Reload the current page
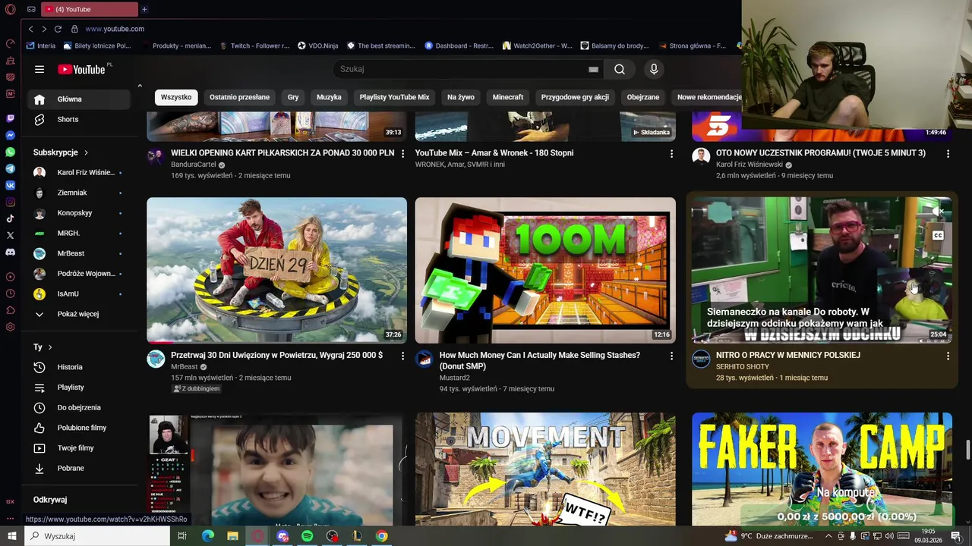The height and width of the screenshot is (546, 972). tap(58, 29)
